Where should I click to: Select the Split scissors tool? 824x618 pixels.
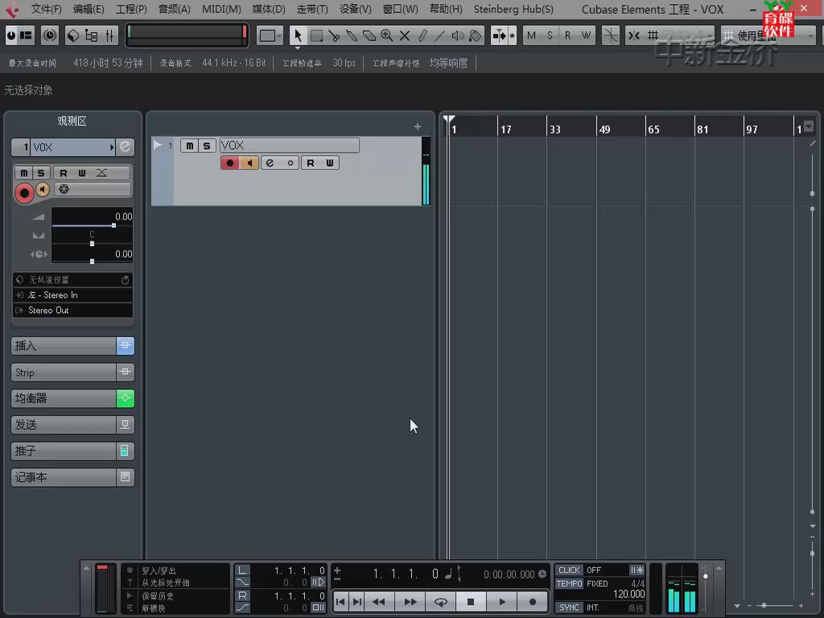pyautogui.click(x=334, y=35)
